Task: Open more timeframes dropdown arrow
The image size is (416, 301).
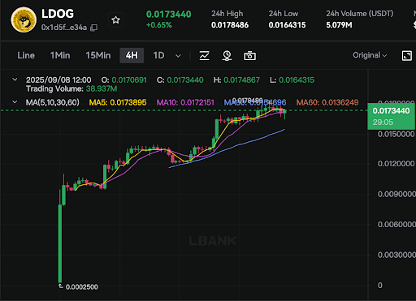Action: [x=178, y=56]
